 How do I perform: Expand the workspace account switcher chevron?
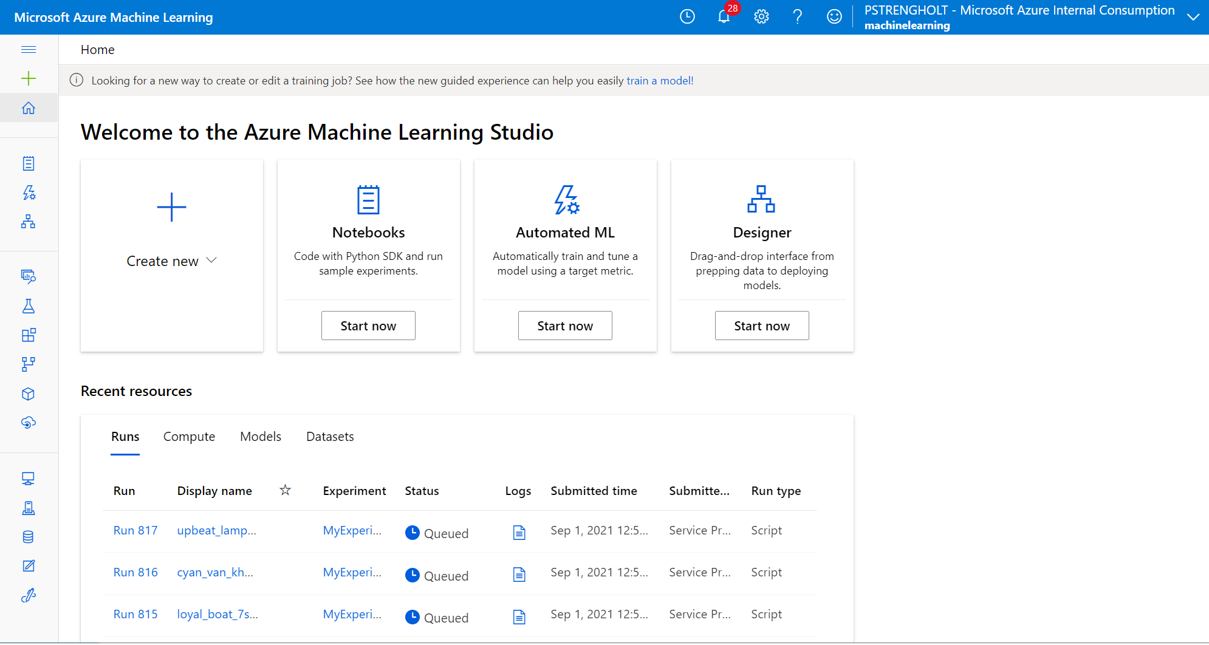click(x=1193, y=18)
